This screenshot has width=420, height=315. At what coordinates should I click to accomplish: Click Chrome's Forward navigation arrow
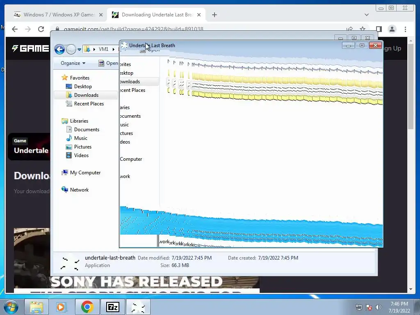tap(28, 29)
